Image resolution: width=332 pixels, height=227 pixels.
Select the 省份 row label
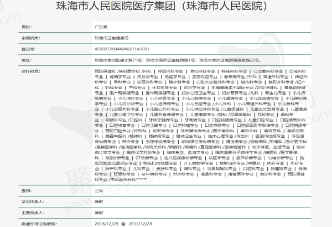27,27
